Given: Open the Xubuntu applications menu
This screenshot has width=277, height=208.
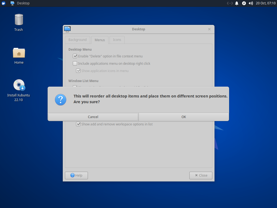Looking at the screenshot, I should [3, 3].
